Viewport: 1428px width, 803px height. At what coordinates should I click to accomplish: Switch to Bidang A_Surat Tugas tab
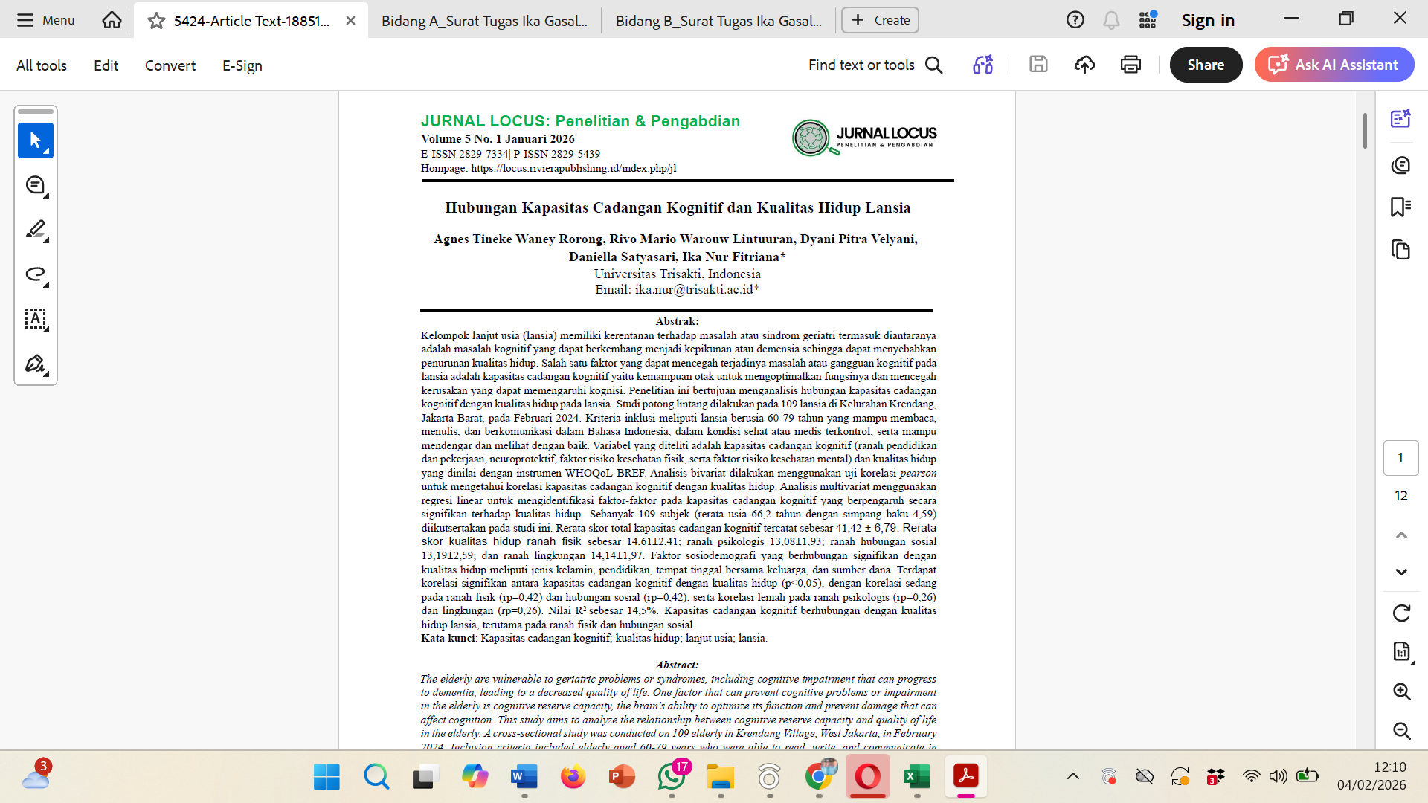click(484, 21)
